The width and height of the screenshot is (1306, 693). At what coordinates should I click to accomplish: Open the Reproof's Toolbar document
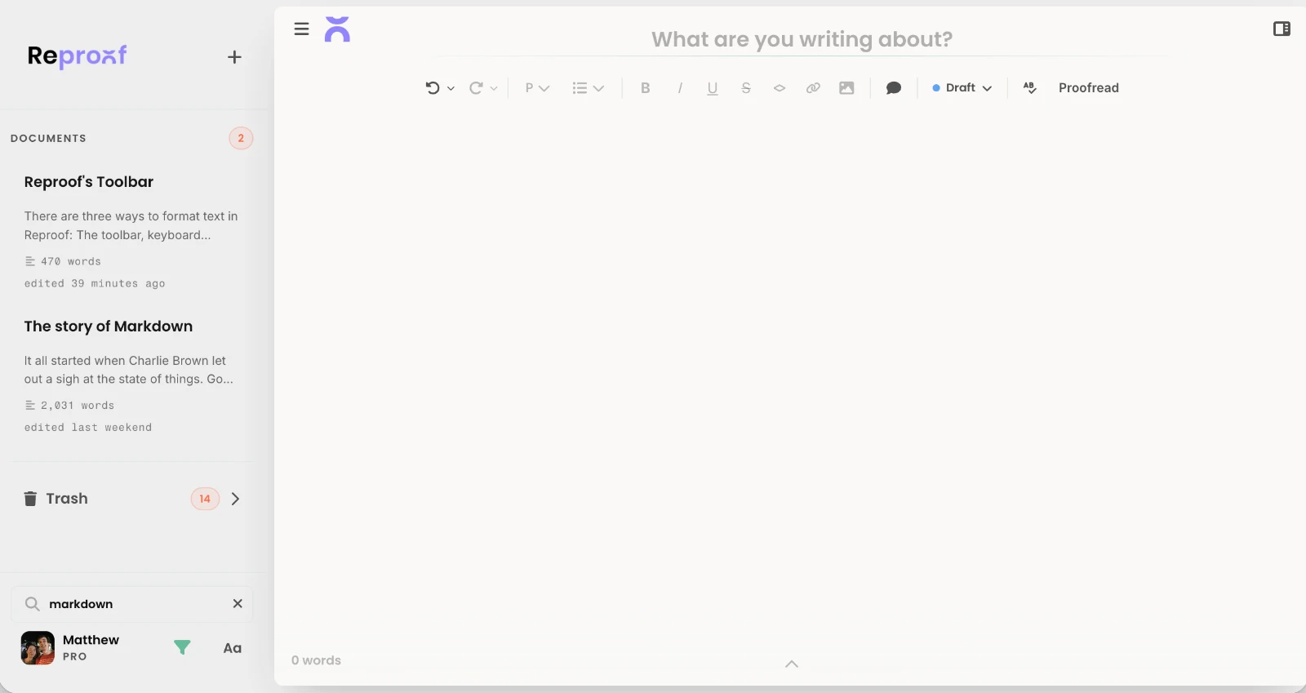89,182
